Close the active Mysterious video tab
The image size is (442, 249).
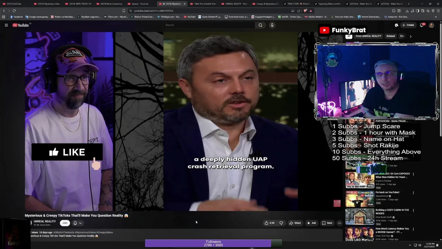click(x=184, y=4)
